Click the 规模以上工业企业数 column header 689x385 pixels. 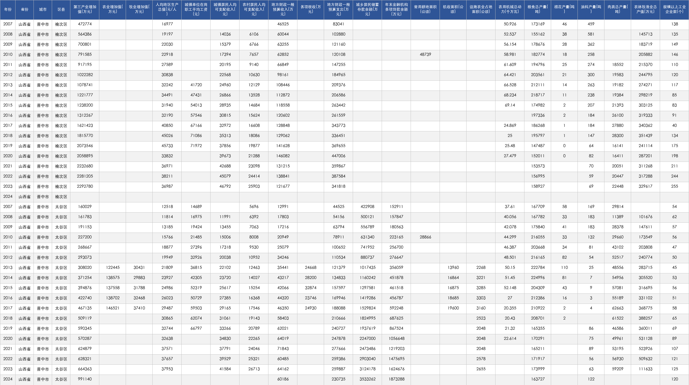pos(674,10)
